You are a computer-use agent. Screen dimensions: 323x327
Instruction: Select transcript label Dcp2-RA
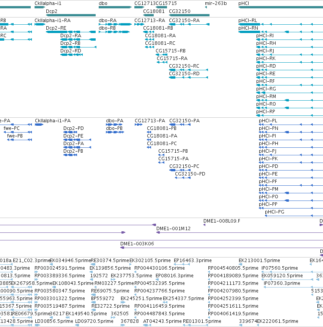coord(71,36)
